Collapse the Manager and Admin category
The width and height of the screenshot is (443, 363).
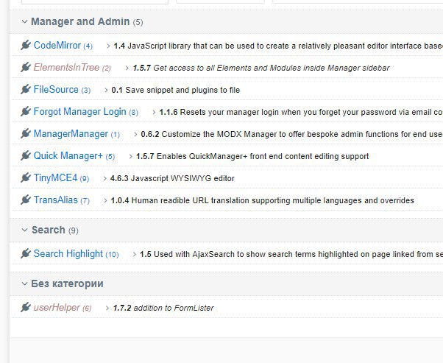[25, 22]
